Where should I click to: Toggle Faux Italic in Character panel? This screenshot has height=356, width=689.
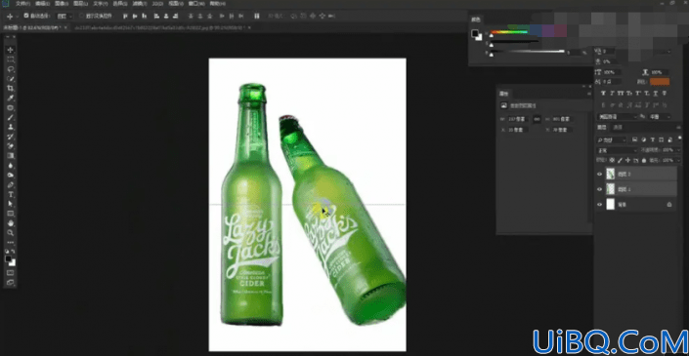612,94
